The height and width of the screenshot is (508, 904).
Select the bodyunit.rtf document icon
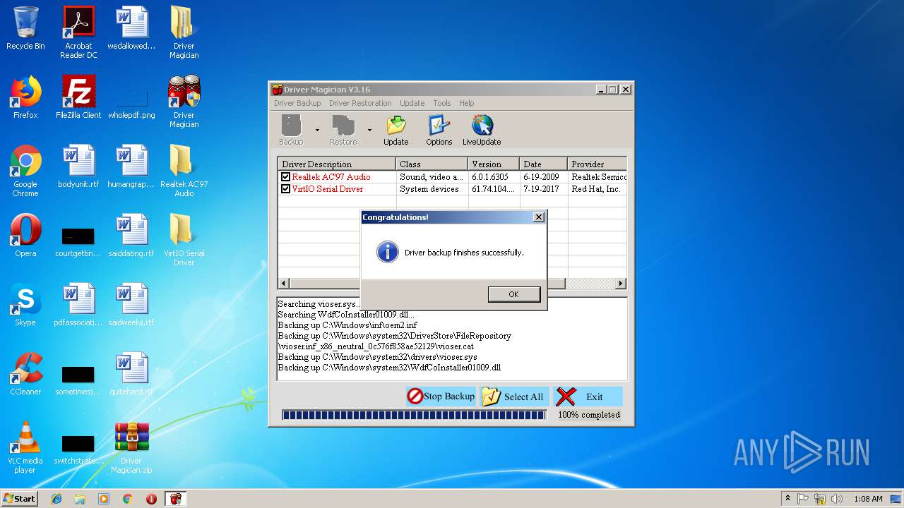tap(78, 167)
